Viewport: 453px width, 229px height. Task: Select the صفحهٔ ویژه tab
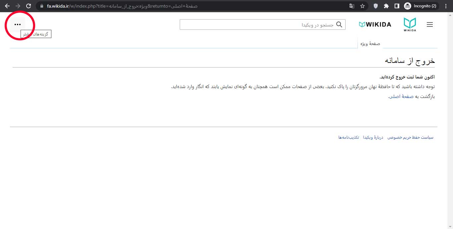click(x=370, y=44)
